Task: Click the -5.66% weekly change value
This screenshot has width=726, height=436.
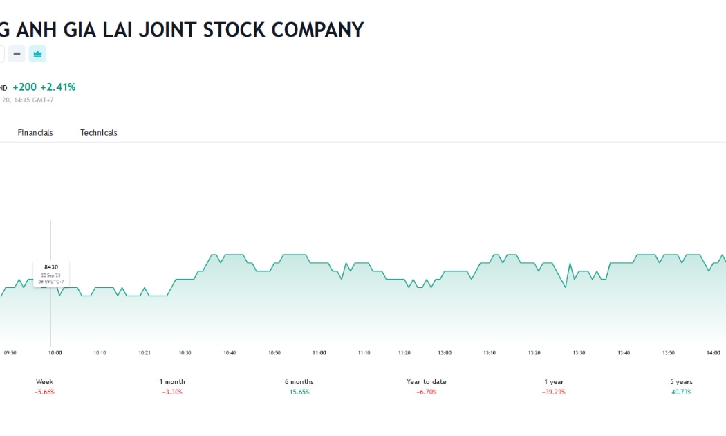Action: [44, 392]
